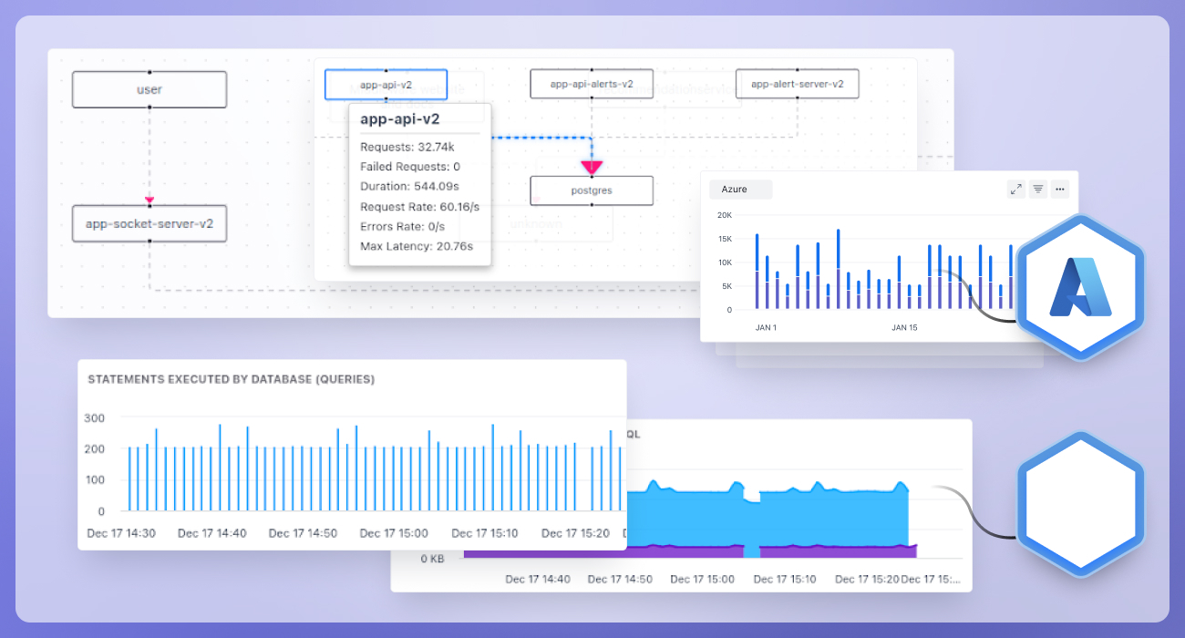Switch focus to the app-api-alerts-v2 node
The image size is (1185, 638).
pyautogui.click(x=592, y=83)
